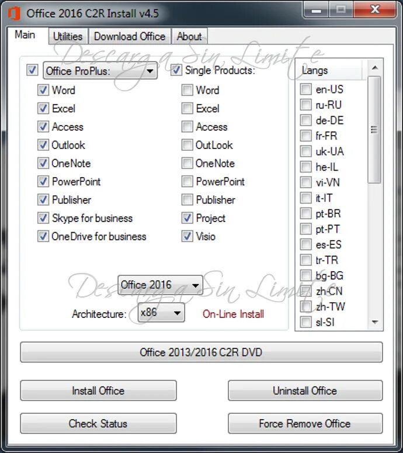Select the pt-PT language checkbox

(305, 229)
